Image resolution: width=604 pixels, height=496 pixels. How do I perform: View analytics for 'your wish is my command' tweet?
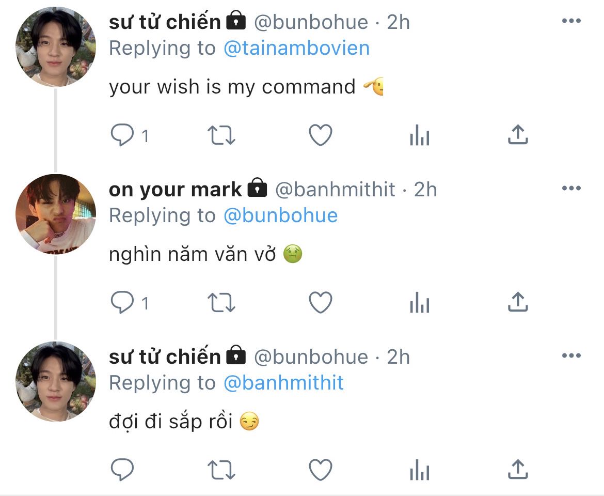tap(420, 135)
